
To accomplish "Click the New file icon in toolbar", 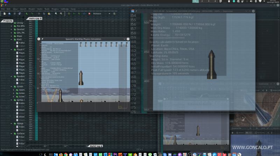I will coord(4,13).
